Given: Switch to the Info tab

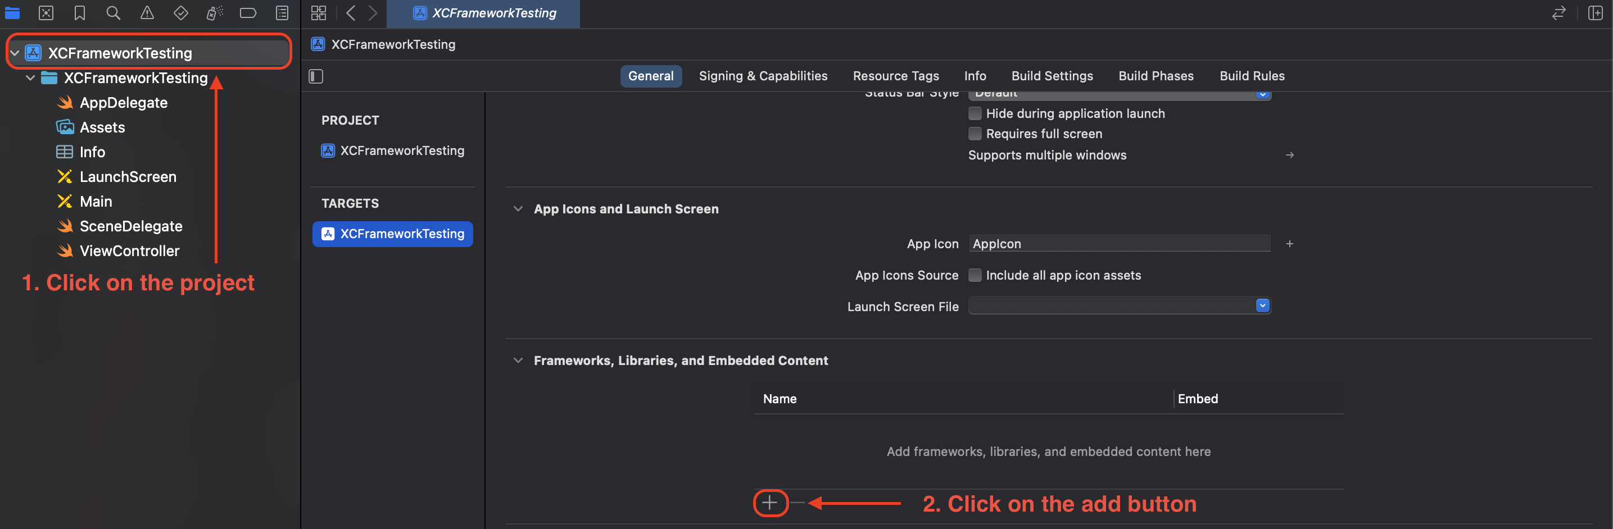Looking at the screenshot, I should click(x=975, y=76).
